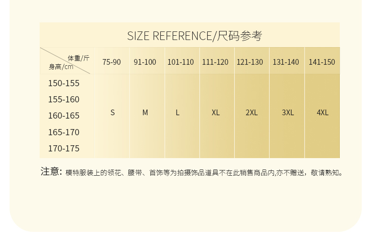Choose size M in the chart

[x=145, y=113]
